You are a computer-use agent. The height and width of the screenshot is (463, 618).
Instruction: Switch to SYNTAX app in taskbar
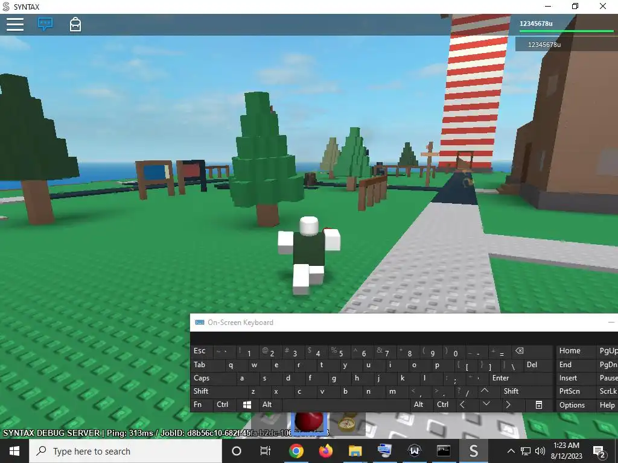point(474,451)
